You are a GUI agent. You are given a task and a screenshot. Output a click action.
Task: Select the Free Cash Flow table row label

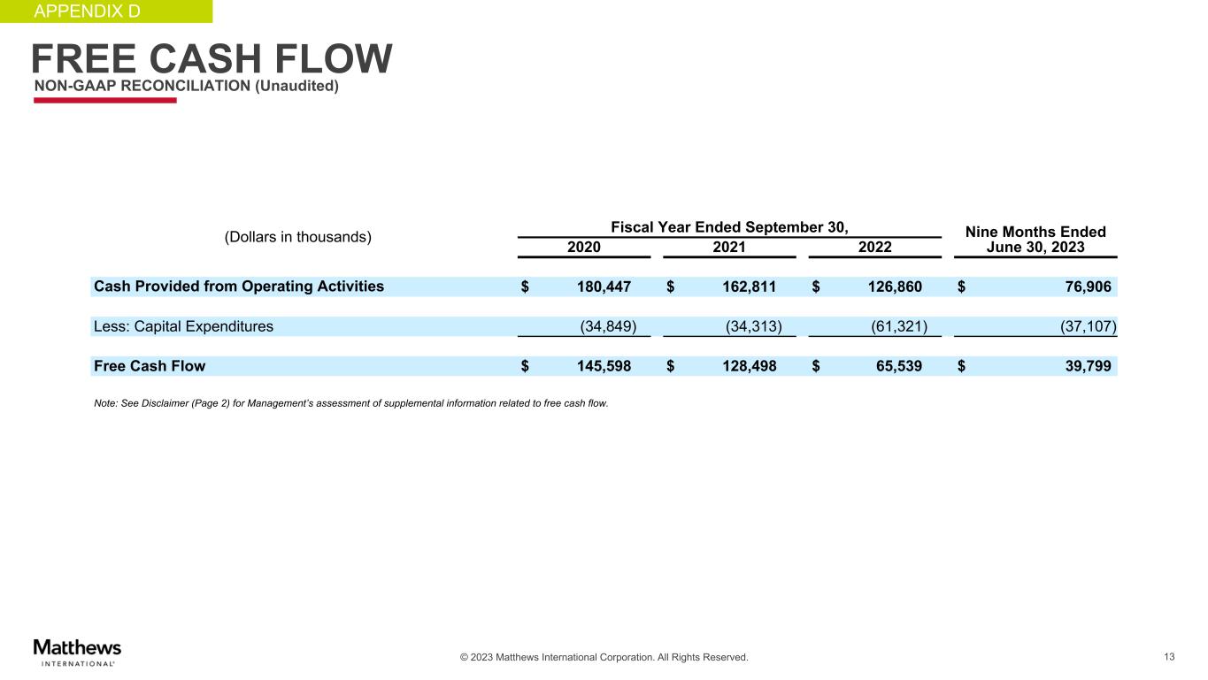[x=149, y=366]
